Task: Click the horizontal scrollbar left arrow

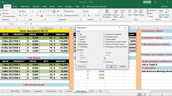Action: coord(107,91)
